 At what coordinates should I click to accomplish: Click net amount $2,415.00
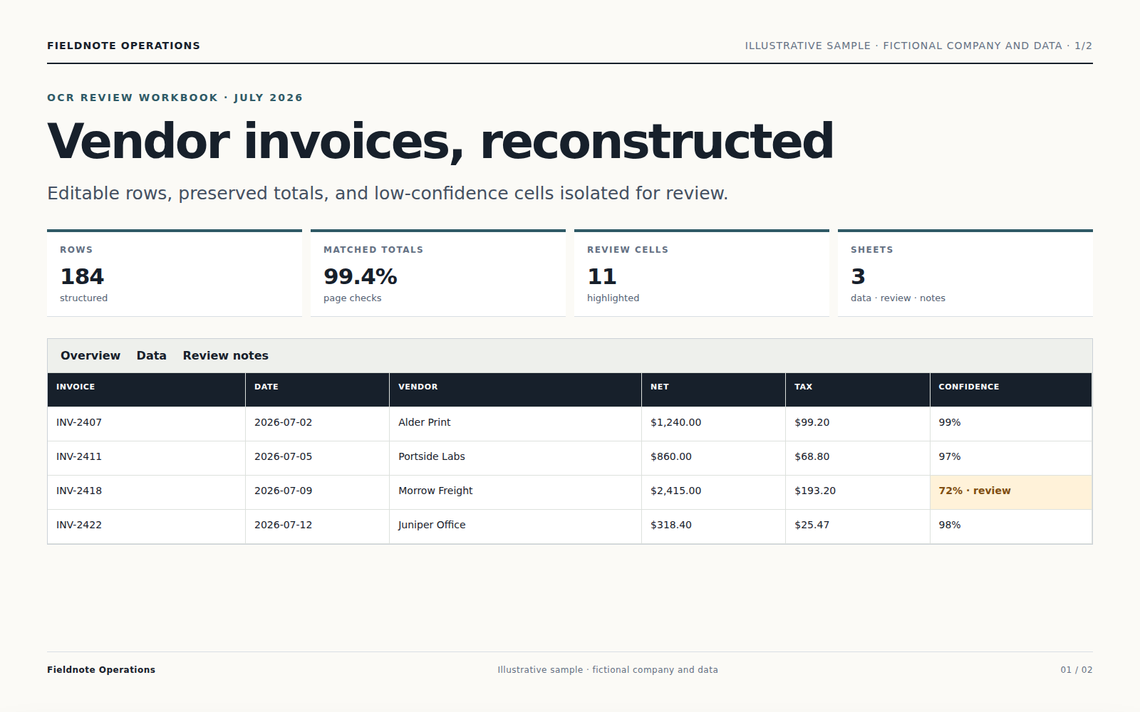tap(714, 492)
